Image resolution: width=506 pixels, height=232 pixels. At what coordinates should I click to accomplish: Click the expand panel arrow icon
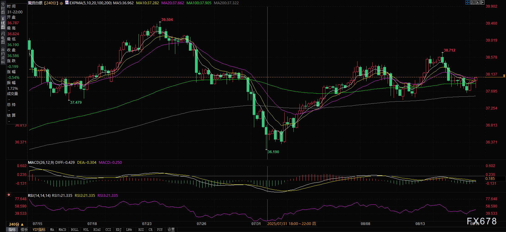coord(482,2)
